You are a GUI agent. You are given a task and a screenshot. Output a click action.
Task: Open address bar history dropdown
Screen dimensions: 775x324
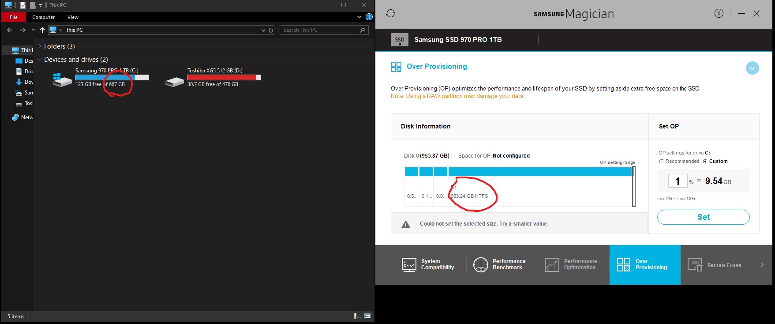(x=263, y=30)
